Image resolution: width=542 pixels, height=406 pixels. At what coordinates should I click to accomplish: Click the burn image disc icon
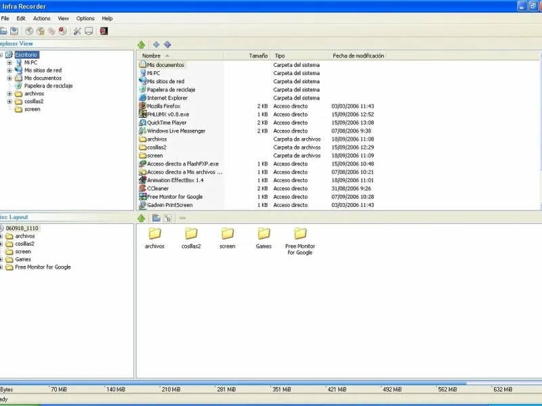click(41, 31)
